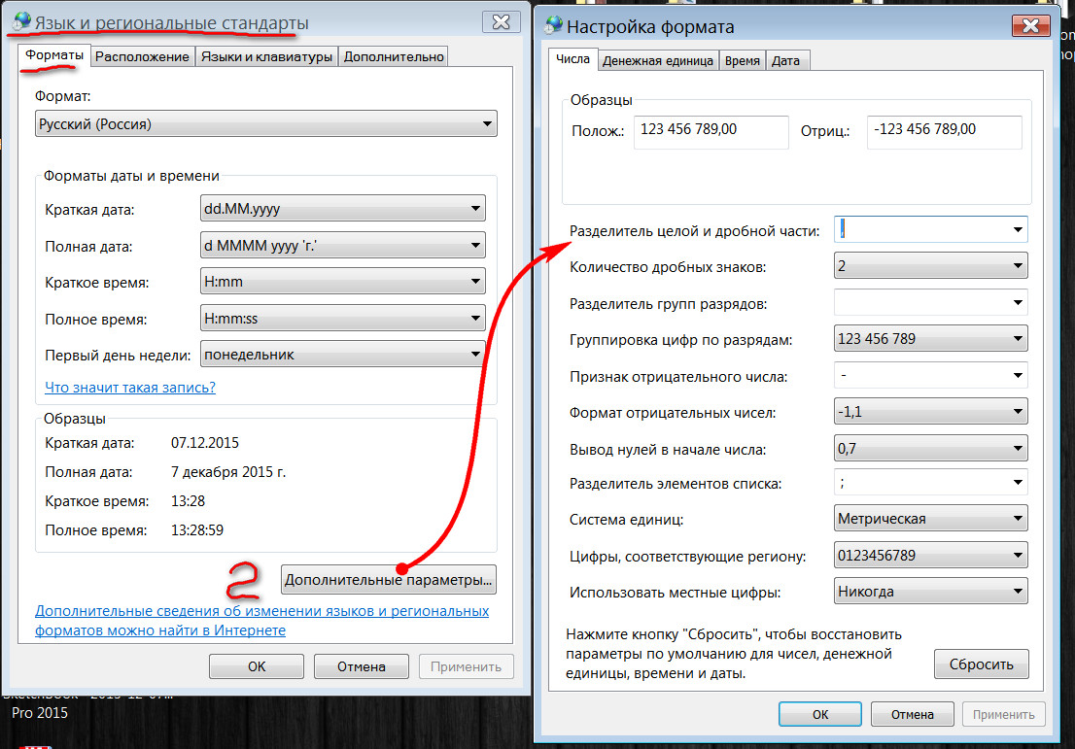Image resolution: width=1075 pixels, height=749 pixels.
Task: Click globe icon in Язык и региональные стандарты title
Action: point(22,21)
